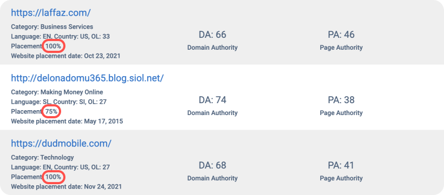
Task: Click the Category: Technology text
Action: (43, 158)
